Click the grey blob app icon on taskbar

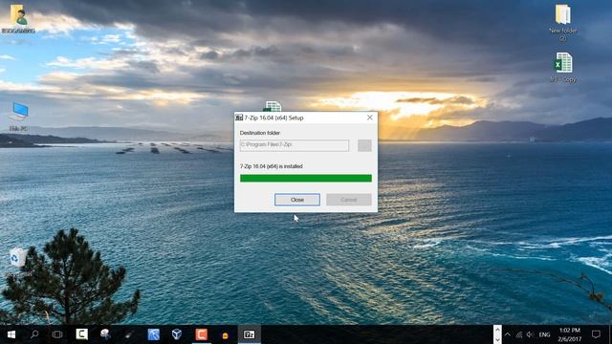click(105, 334)
